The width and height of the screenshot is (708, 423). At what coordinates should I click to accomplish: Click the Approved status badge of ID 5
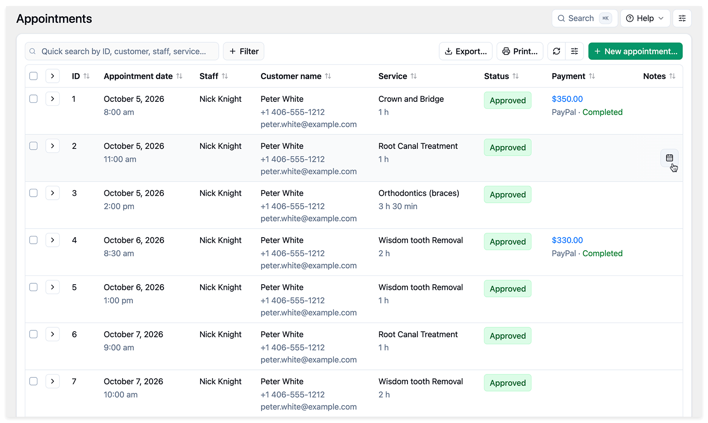[x=508, y=289]
